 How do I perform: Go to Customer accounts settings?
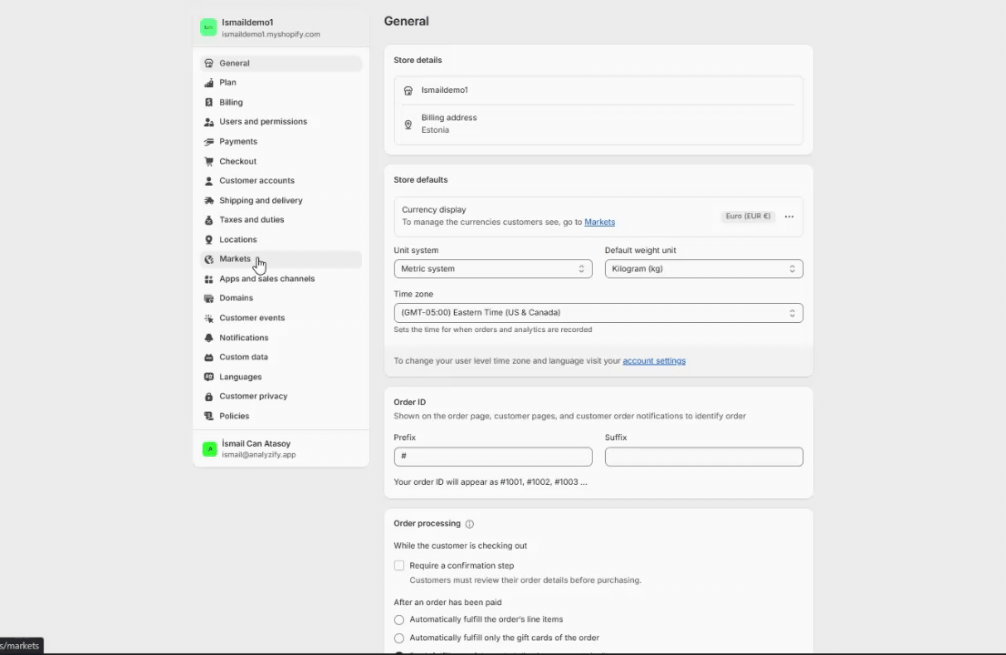coord(281,181)
